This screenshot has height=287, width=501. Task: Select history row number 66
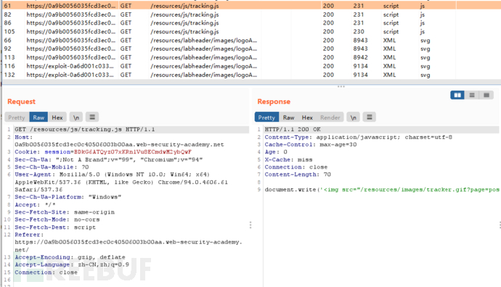click(x=251, y=40)
